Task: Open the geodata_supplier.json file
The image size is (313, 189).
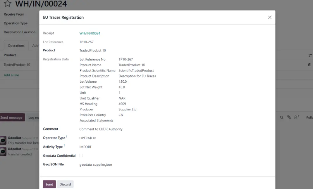Action: click(x=96, y=165)
